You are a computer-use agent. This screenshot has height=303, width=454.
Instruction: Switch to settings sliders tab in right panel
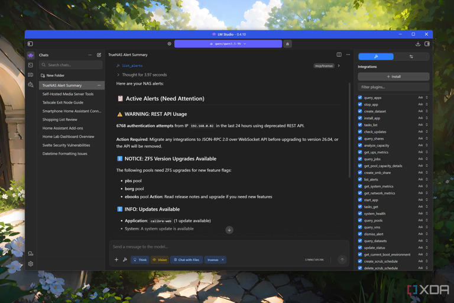[411, 57]
